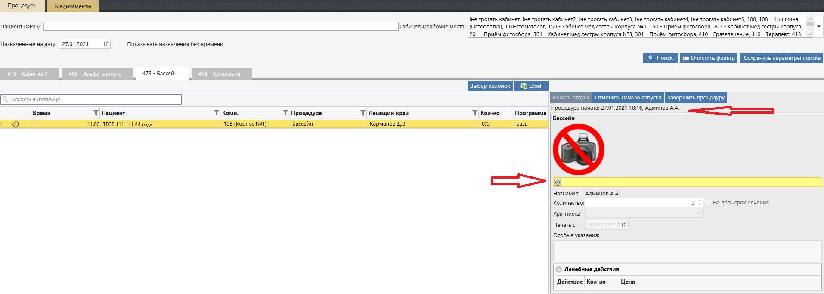The width and height of the screenshot is (824, 294).
Task: Click the Пациент (ФИО) input field
Action: point(220,26)
